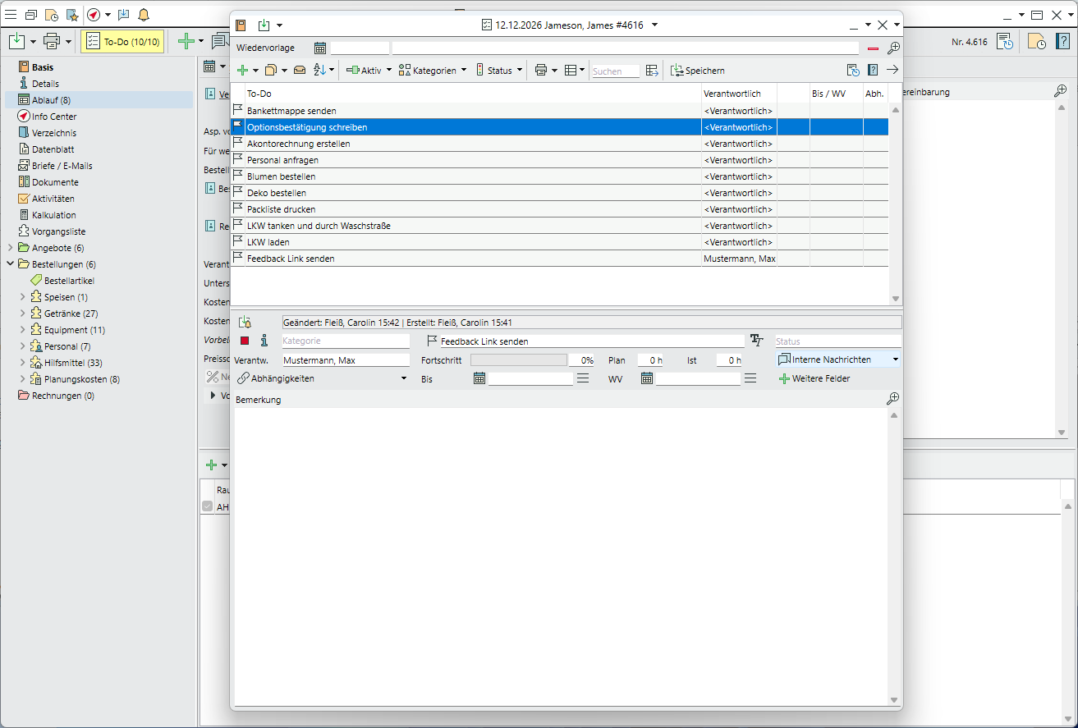Open the Bis date calendar picker
Viewport: 1078px width, 728px height.
(x=479, y=378)
